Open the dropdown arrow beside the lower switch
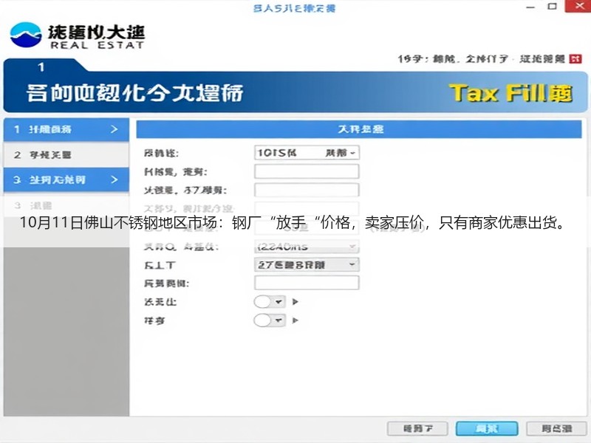Image resolution: width=591 pixels, height=443 pixels. [x=279, y=320]
